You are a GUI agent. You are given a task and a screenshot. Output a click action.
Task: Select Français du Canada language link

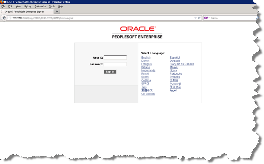[182, 64]
